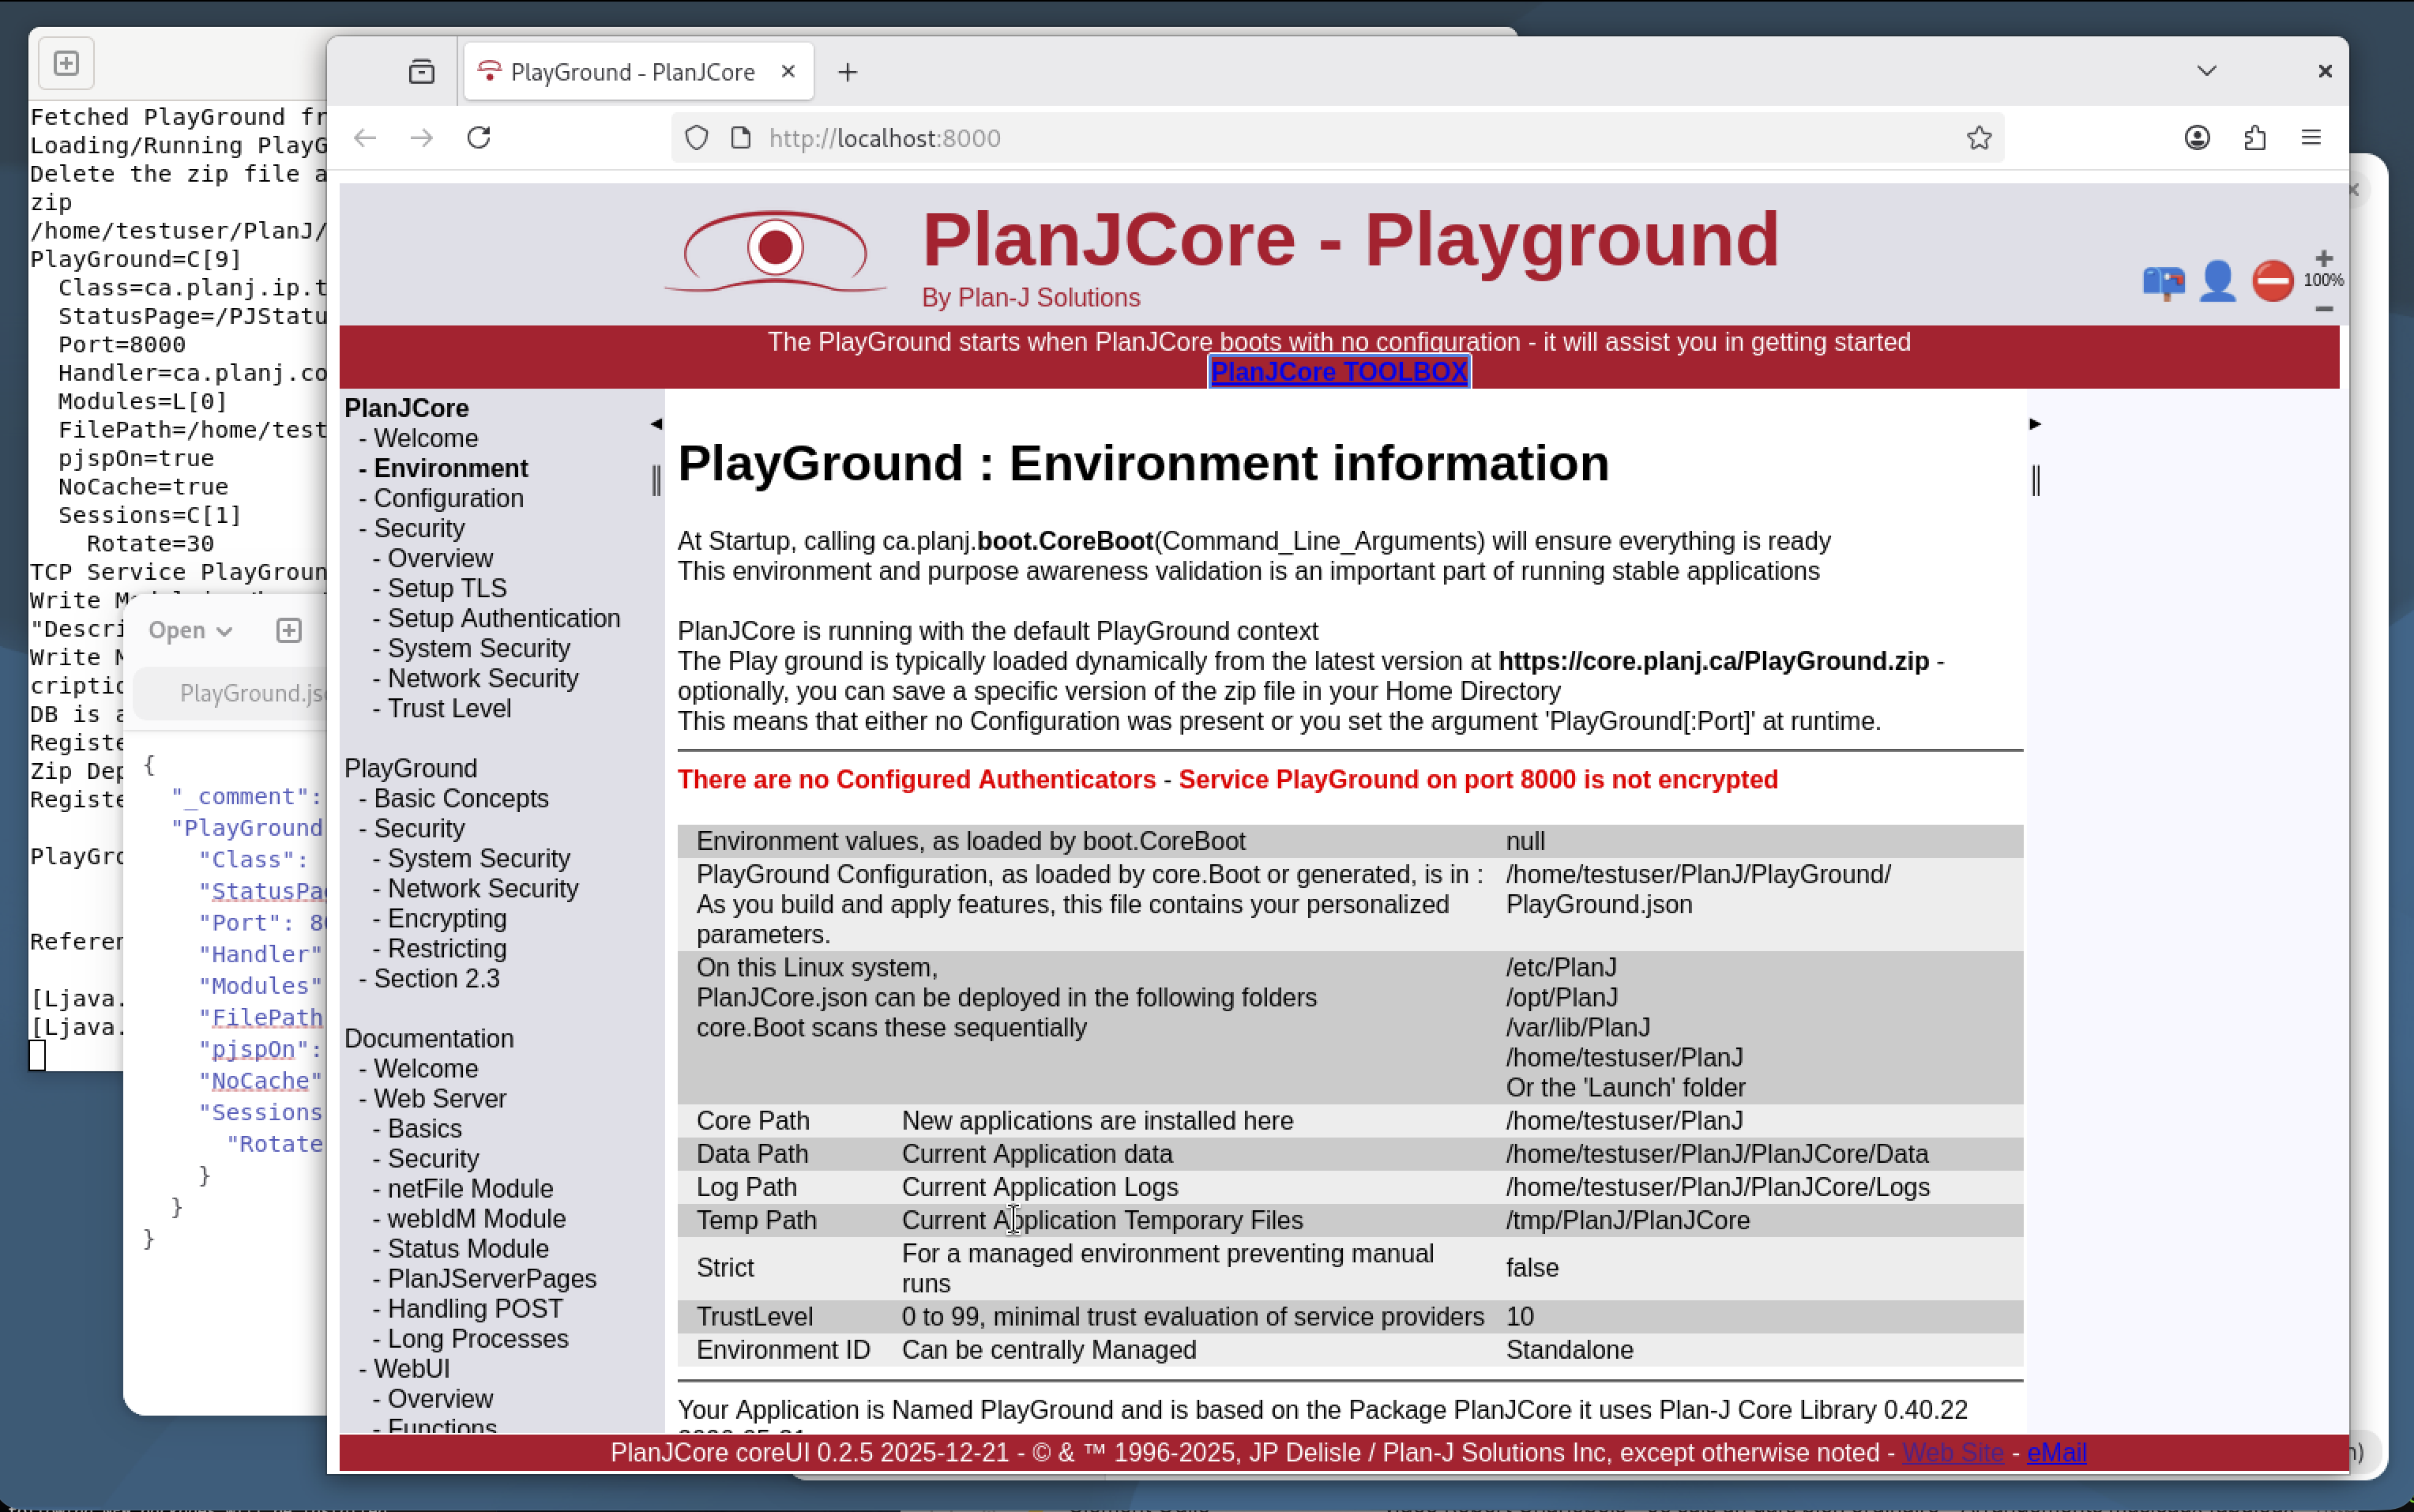Open Web Server under Documentation
Screen dimensions: 2414x1512
tap(440, 1098)
